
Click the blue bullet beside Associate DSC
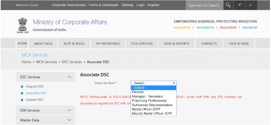tap(22, 93)
